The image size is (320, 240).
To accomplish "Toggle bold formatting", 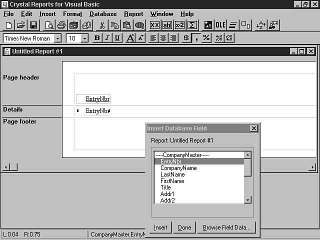I will click(97, 38).
